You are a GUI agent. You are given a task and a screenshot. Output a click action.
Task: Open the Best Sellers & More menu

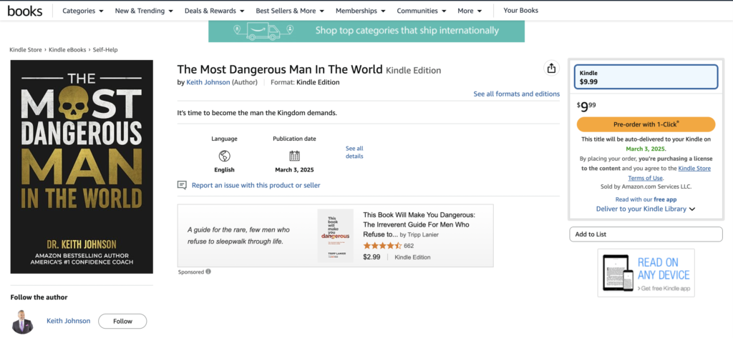pyautogui.click(x=290, y=11)
